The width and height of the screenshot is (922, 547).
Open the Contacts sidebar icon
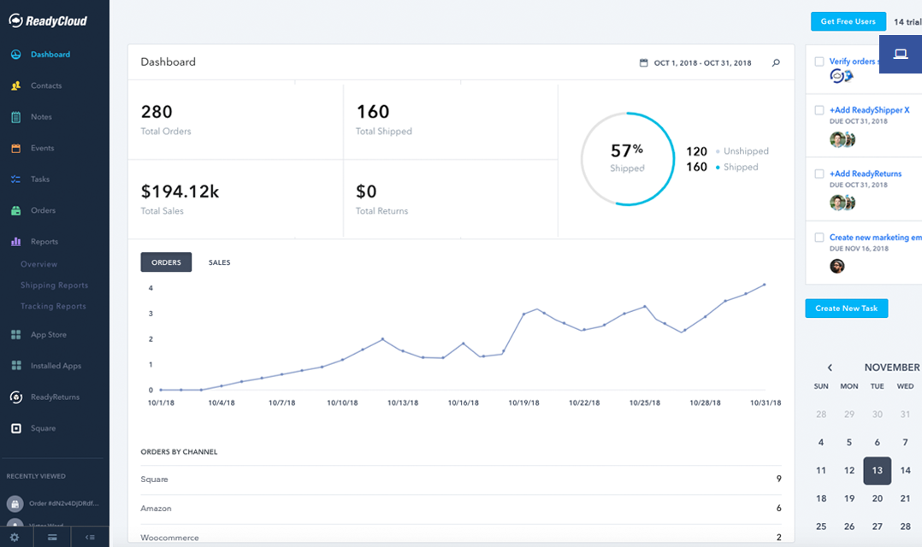pyautogui.click(x=16, y=85)
